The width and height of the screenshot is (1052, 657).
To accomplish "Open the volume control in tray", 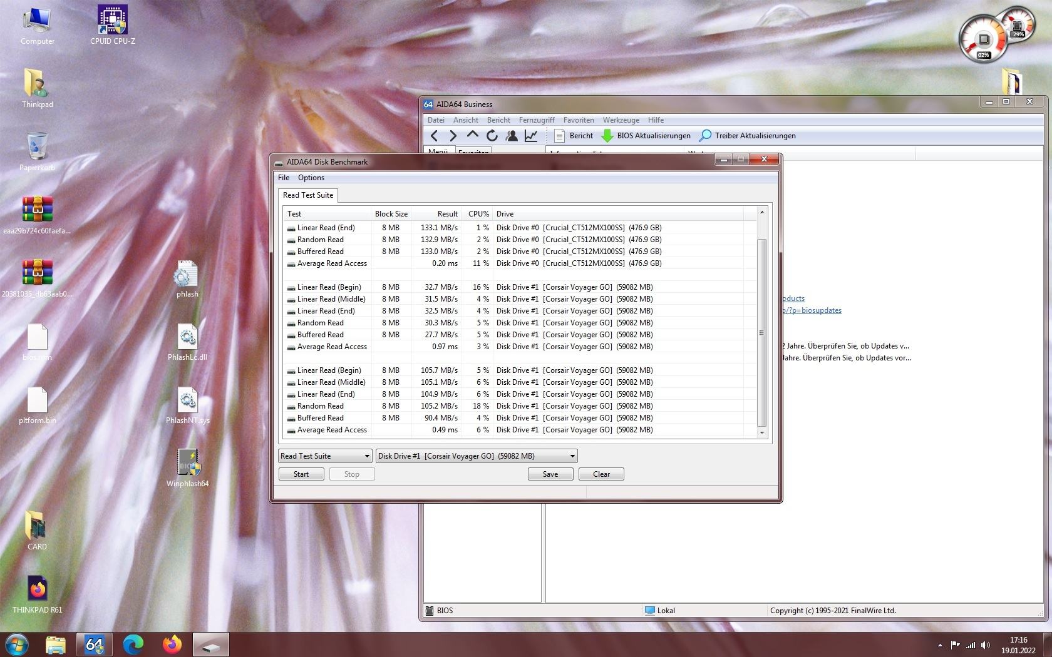I will point(986,645).
